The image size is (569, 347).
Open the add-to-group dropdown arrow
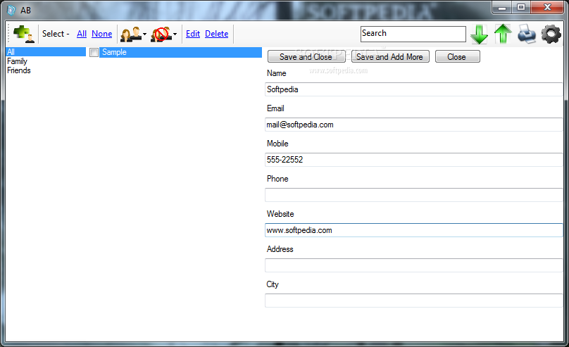pyautogui.click(x=144, y=34)
